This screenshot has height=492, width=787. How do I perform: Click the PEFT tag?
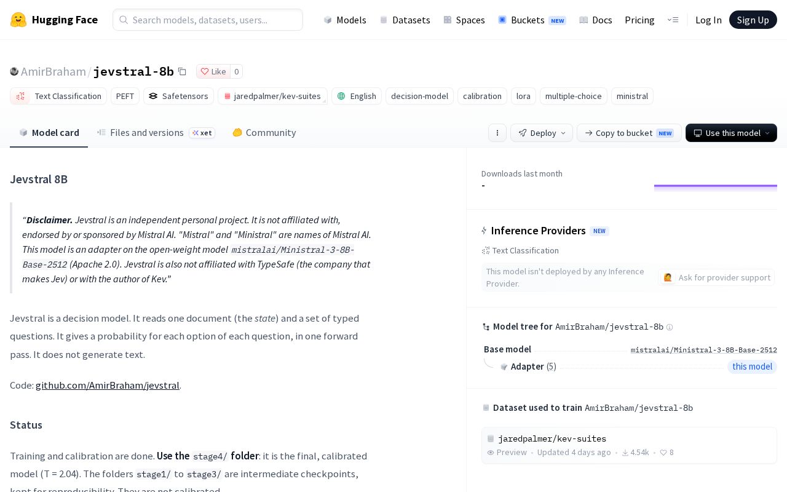125,96
